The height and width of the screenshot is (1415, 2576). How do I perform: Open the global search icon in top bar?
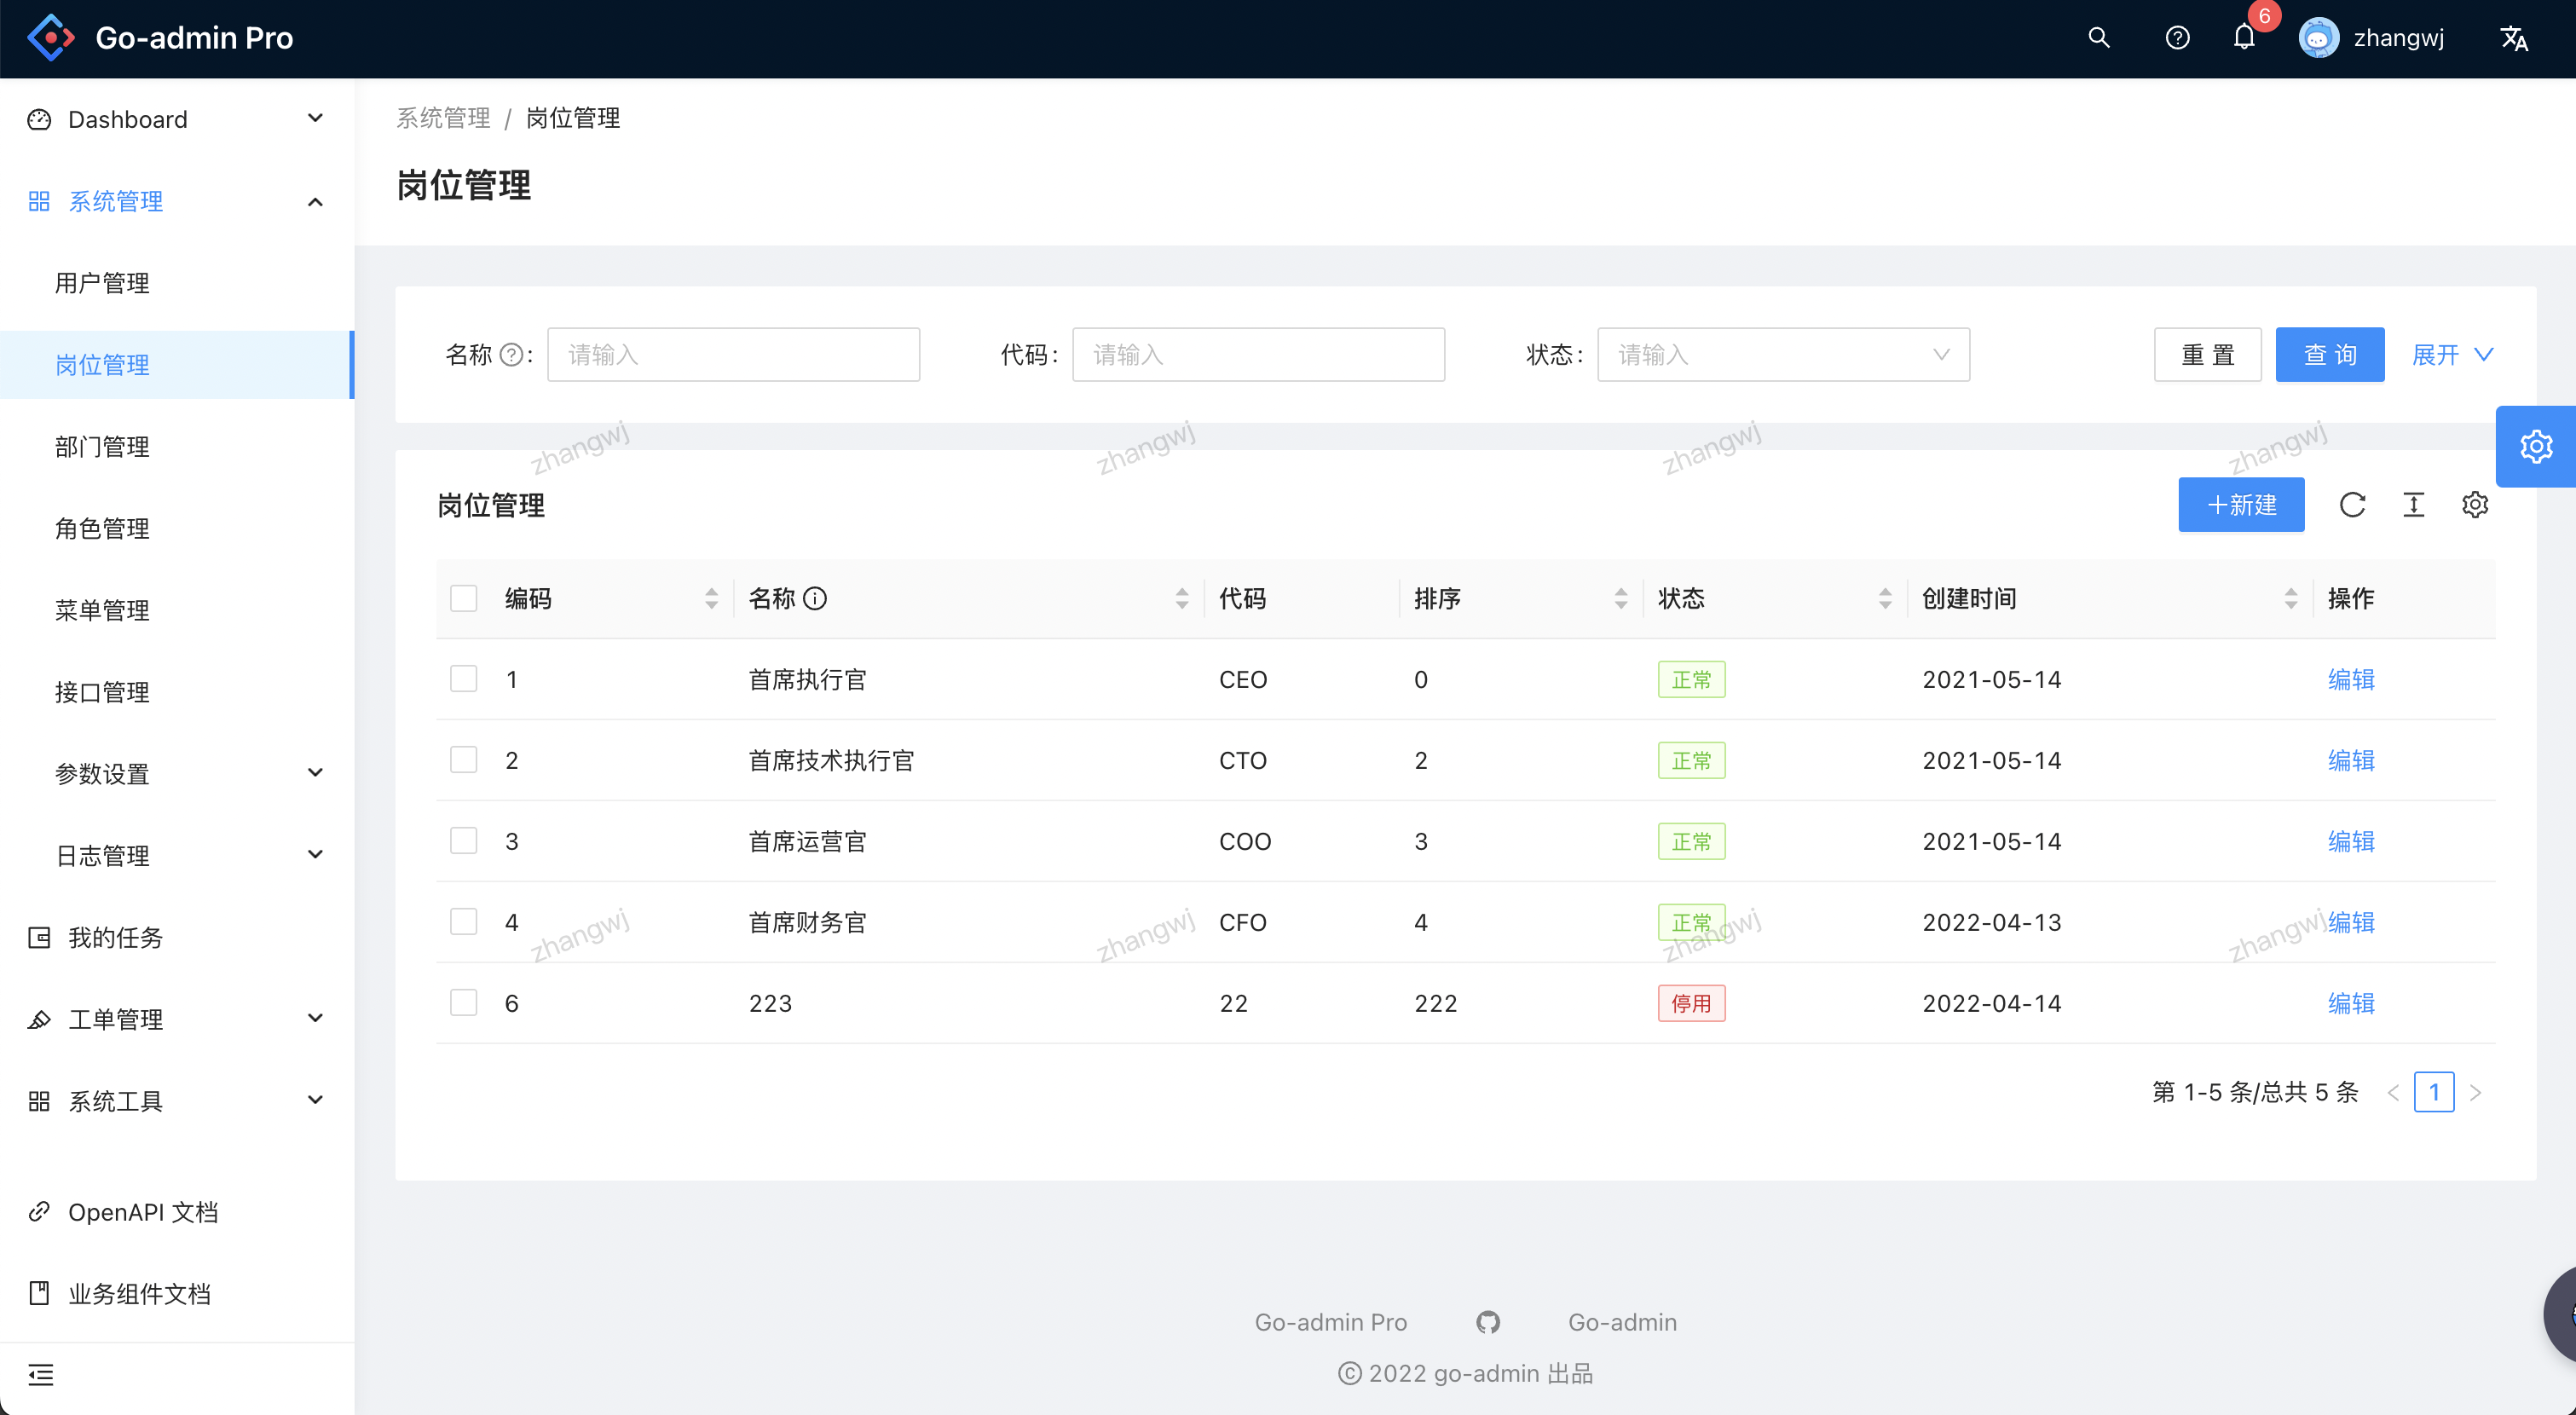pos(2098,37)
